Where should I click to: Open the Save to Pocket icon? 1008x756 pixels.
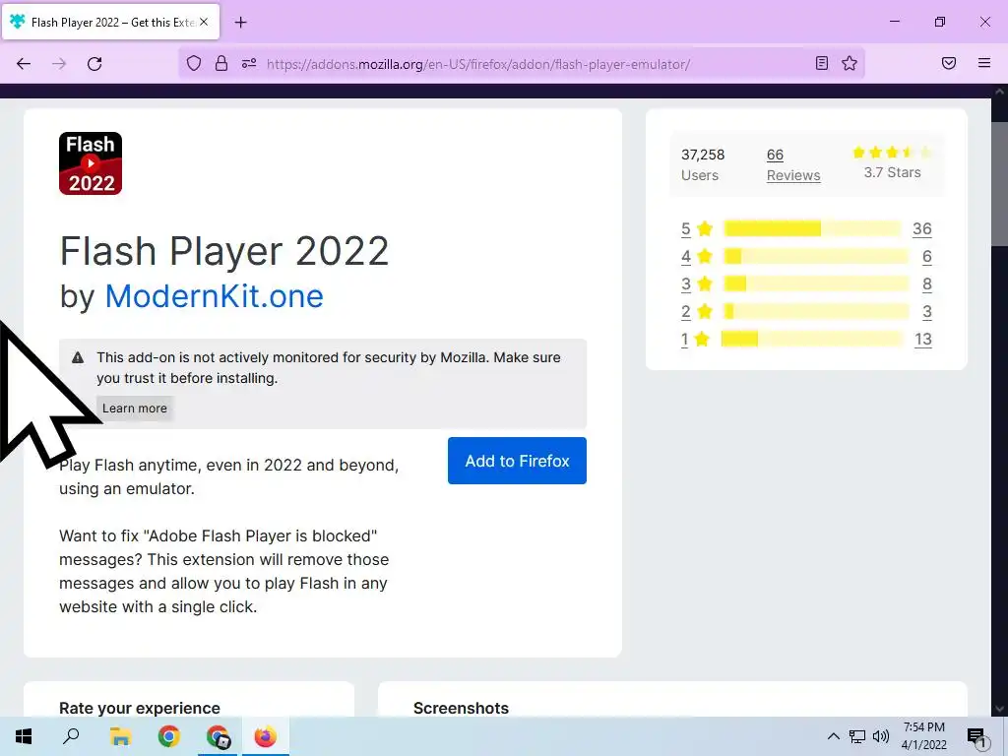coord(948,63)
